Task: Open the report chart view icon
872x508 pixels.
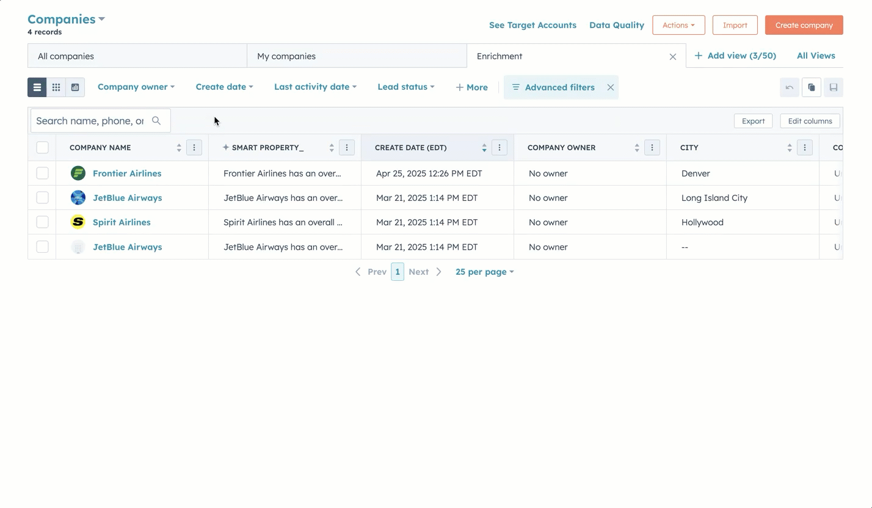Action: (75, 87)
